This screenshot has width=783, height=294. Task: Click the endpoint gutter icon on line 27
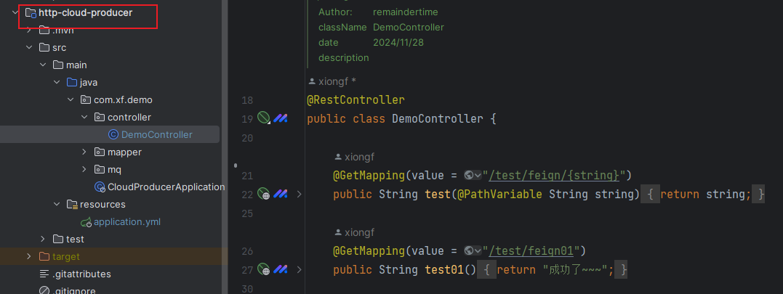tap(263, 269)
